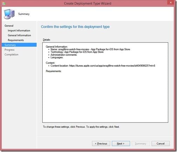Click the Content location itunes URL
Image resolution: width=177 pixels, height=152 pixels.
tap(112, 66)
